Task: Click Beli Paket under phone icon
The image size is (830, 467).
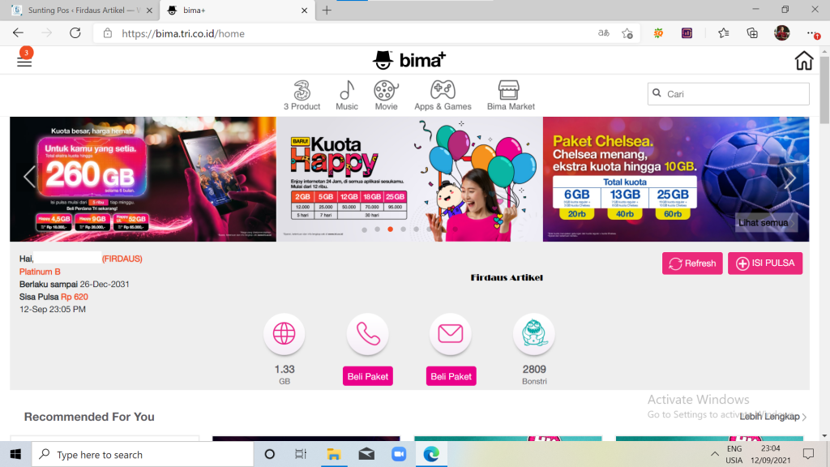Action: (x=368, y=376)
